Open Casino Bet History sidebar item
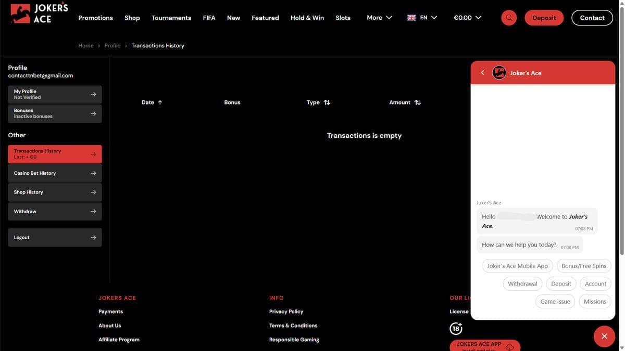 click(55, 173)
